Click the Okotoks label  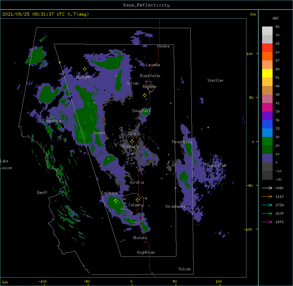[x=140, y=238]
